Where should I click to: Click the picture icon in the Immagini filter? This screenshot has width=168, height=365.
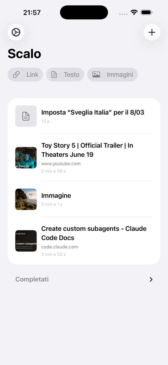[x=96, y=75]
